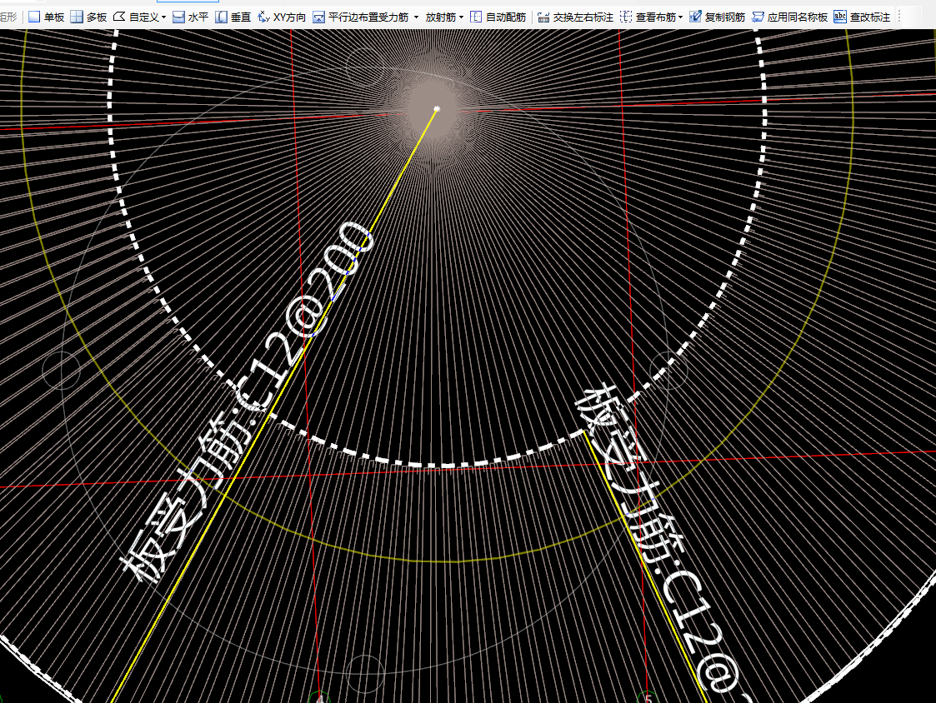Click the 复制钢筋 copy rebar tool
This screenshot has height=703, width=936.
tap(718, 17)
